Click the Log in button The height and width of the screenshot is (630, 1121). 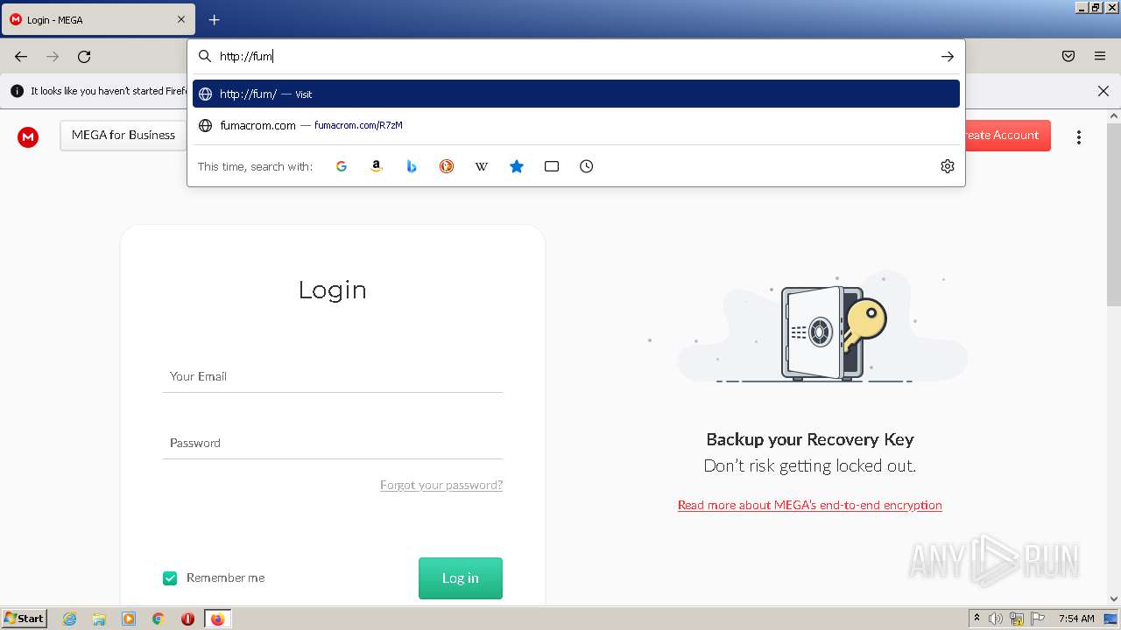461,578
